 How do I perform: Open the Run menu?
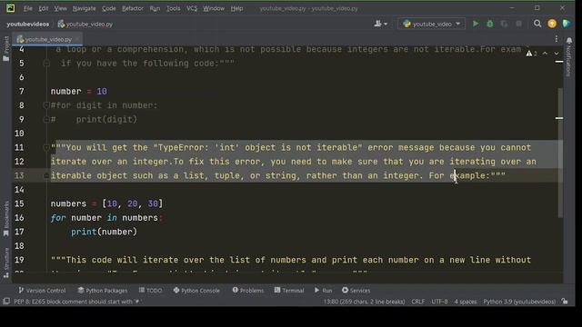(x=155, y=8)
